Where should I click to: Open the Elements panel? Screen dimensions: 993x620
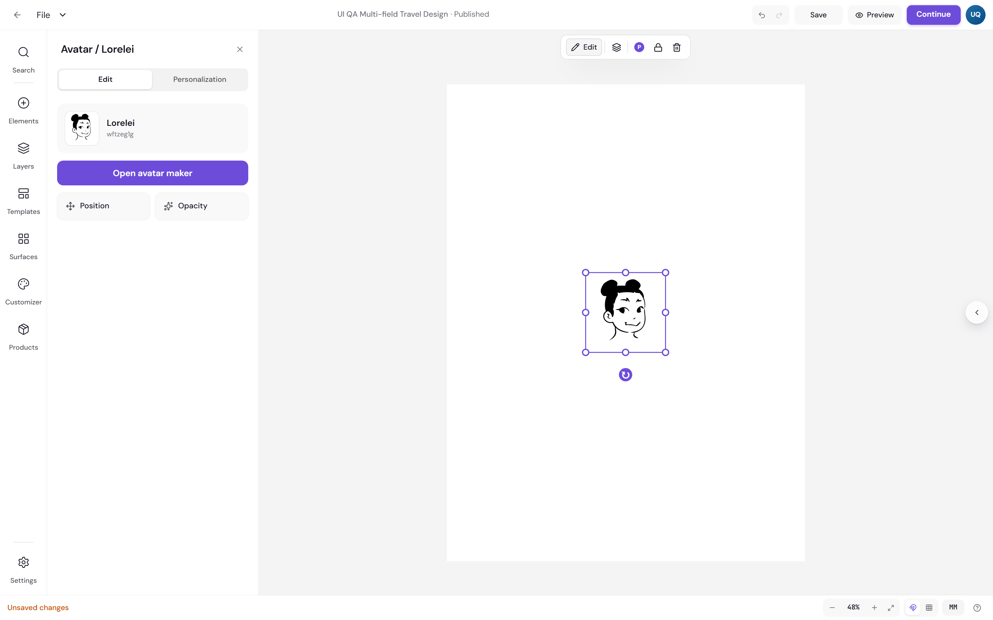tap(23, 111)
